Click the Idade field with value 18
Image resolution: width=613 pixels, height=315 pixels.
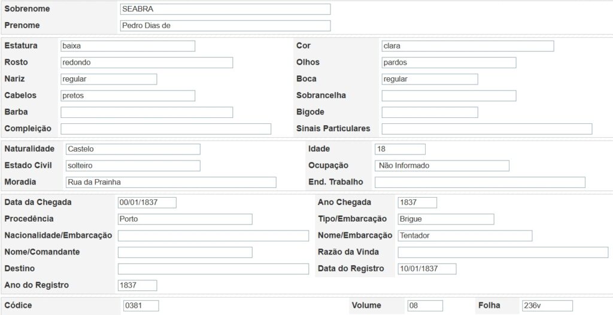400,149
